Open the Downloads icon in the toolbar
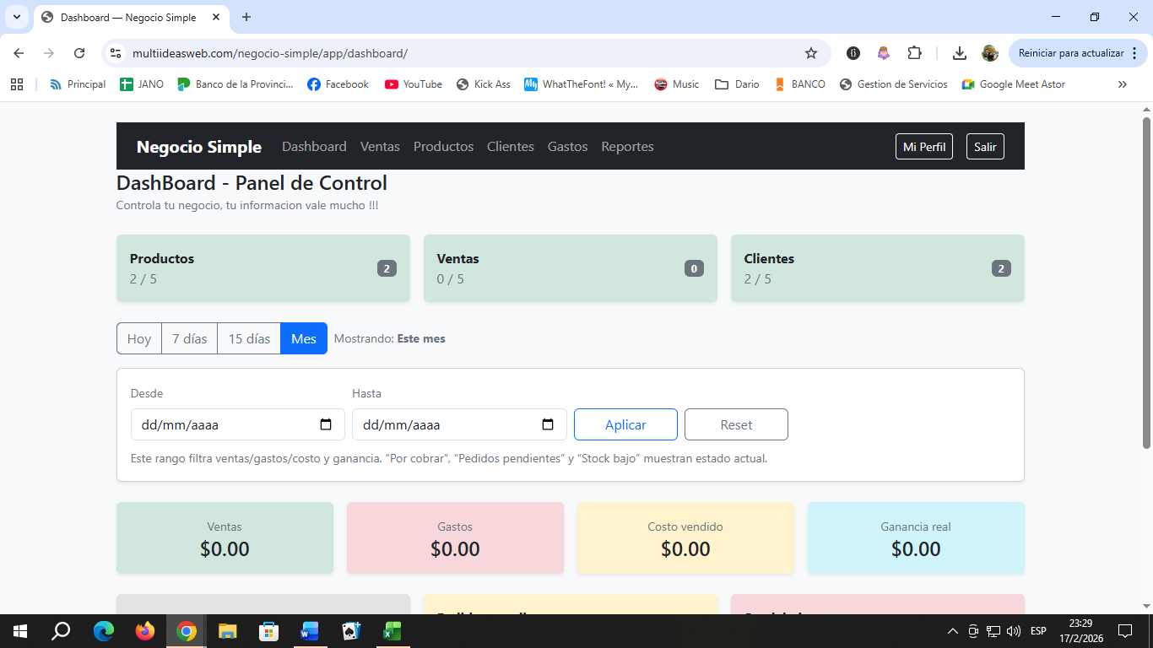The image size is (1153, 648). point(960,52)
